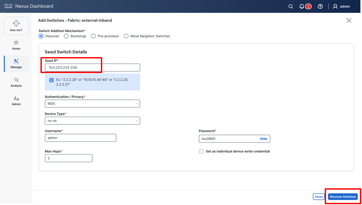Image resolution: width=362 pixels, height=205 pixels.
Task: Click the Seed IP example hint text
Action: [x=92, y=82]
